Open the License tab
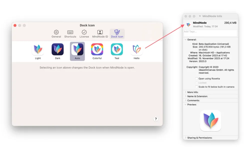The height and width of the screenshot is (150, 250). [84, 34]
